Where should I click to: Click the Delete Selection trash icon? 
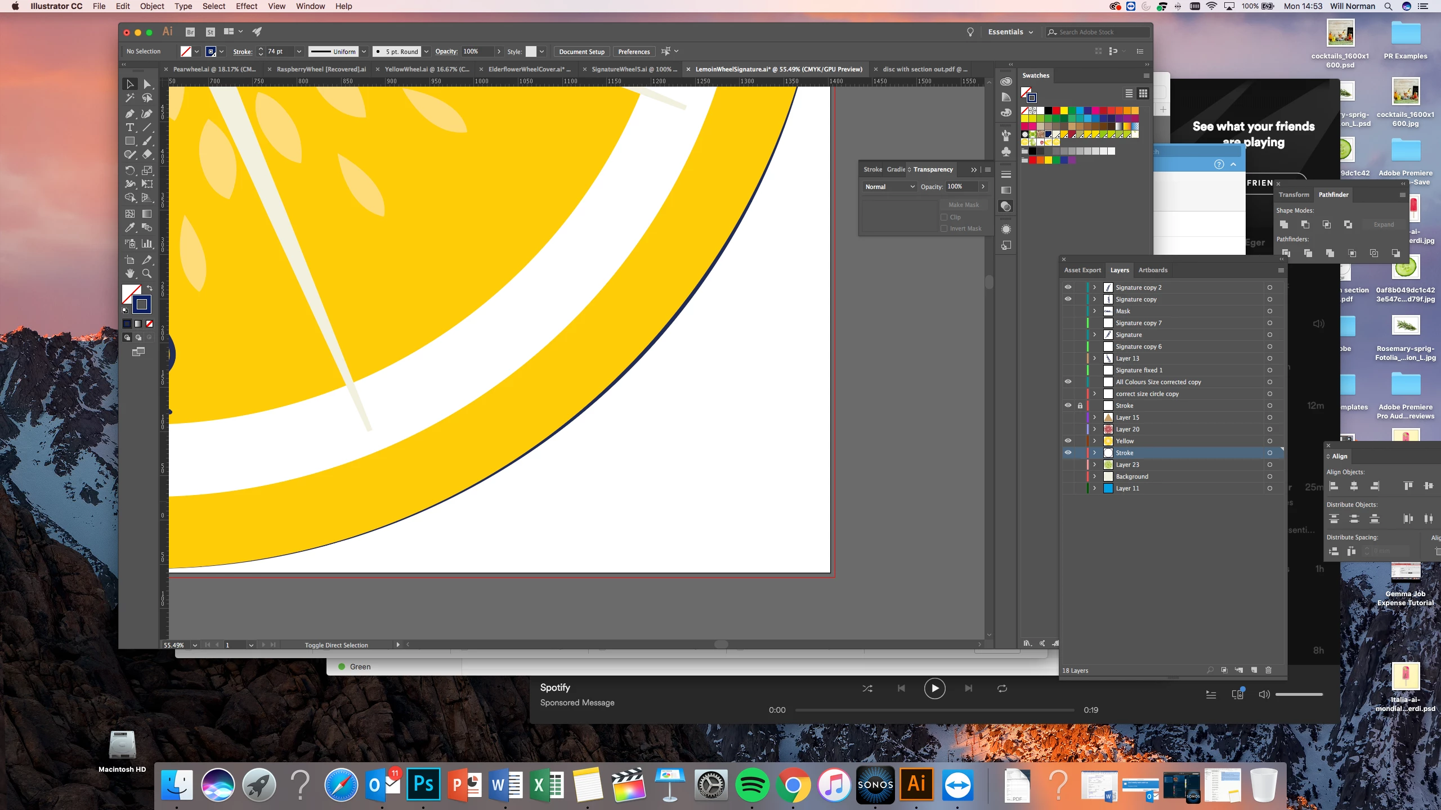1269,670
